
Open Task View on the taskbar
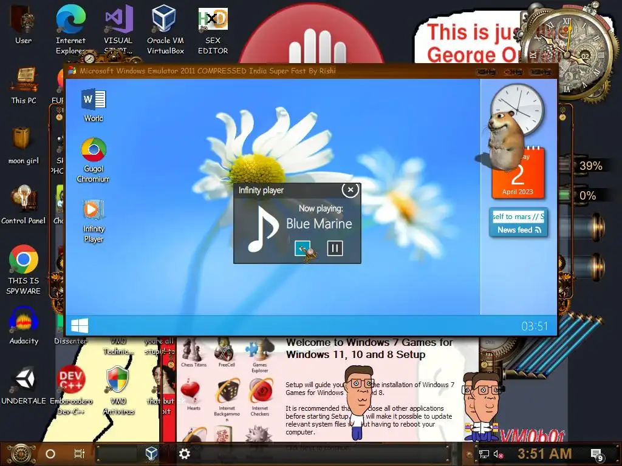(x=80, y=454)
